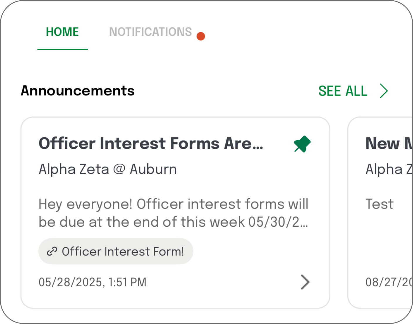Image resolution: width=413 pixels, height=324 pixels.
Task: Click the chevron next to SEE ALL
Action: 384,91
